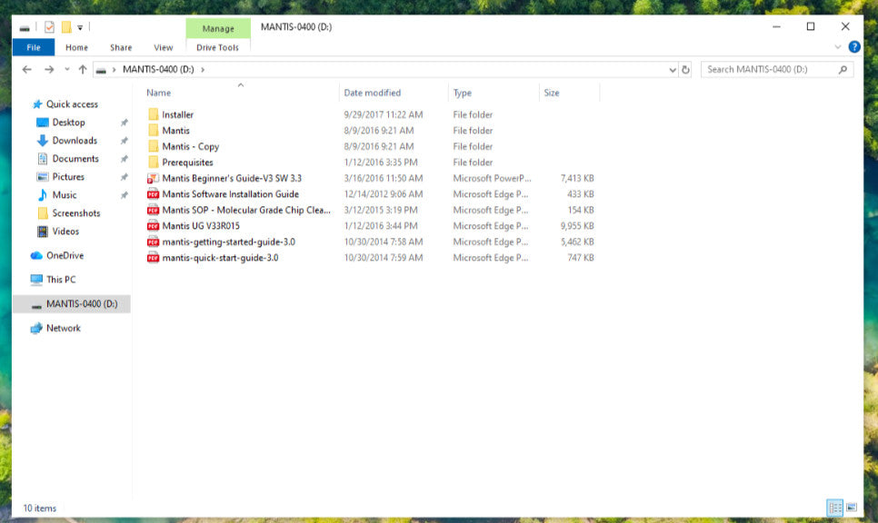The image size is (878, 523).
Task: Switch to Details view icon in status bar
Action: [835, 508]
